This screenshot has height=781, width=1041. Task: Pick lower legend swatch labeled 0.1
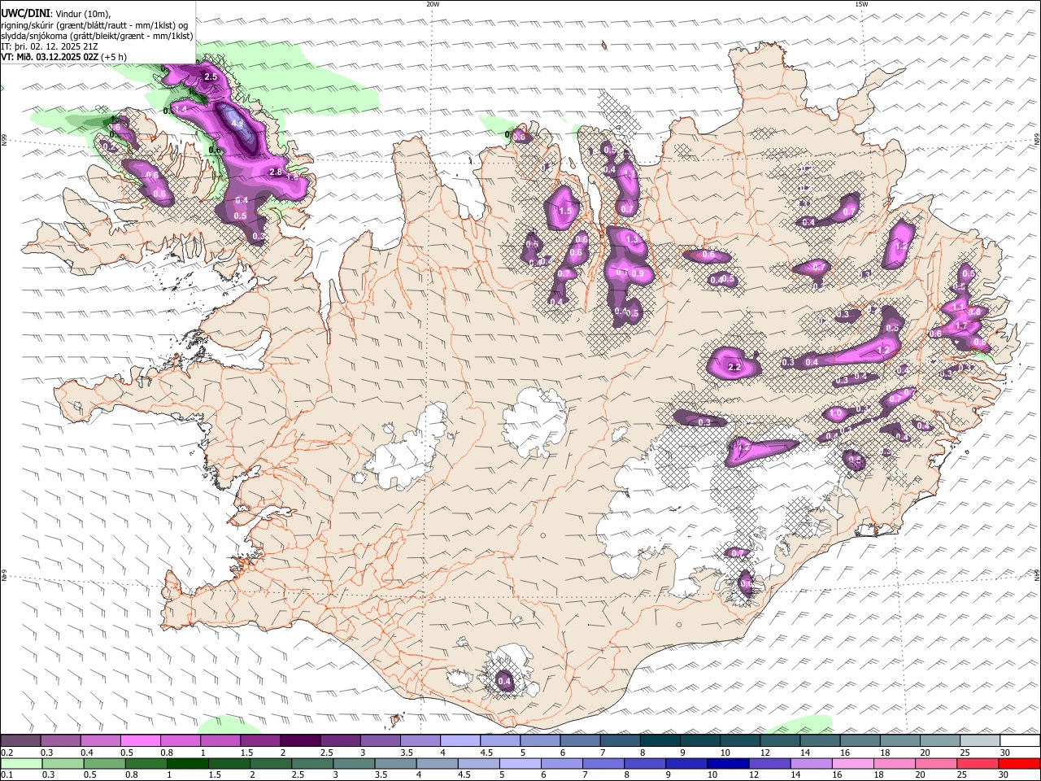tap(21, 763)
